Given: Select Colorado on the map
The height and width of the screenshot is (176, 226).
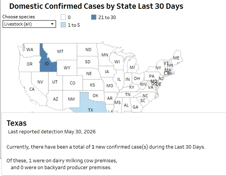Looking at the screenshot, I should tap(72, 83).
